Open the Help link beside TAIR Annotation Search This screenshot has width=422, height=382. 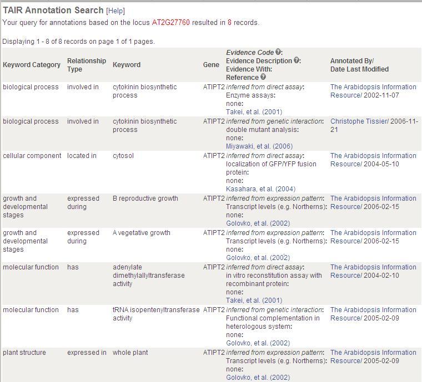click(x=115, y=11)
